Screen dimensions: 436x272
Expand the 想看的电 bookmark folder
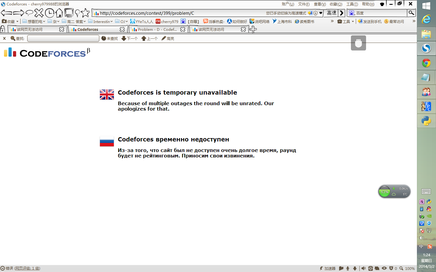point(34,21)
